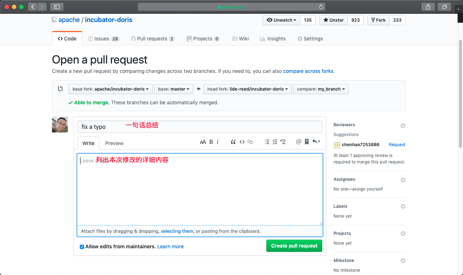Open the compare: my_branch dropdown
This screenshot has width=463, height=275.
321,89
